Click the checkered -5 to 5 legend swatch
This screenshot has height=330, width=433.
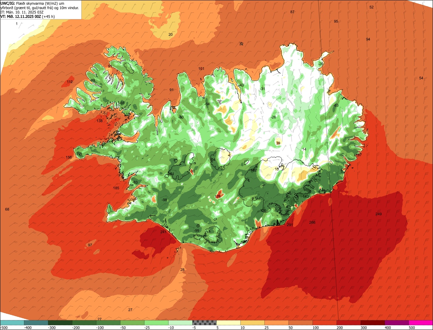pyautogui.click(x=204, y=323)
